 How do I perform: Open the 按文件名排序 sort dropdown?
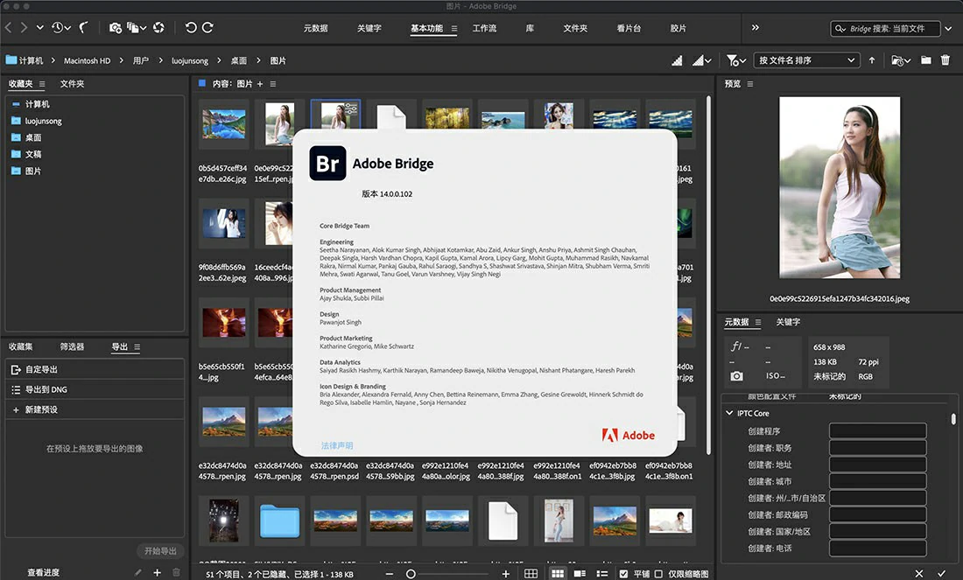(806, 60)
